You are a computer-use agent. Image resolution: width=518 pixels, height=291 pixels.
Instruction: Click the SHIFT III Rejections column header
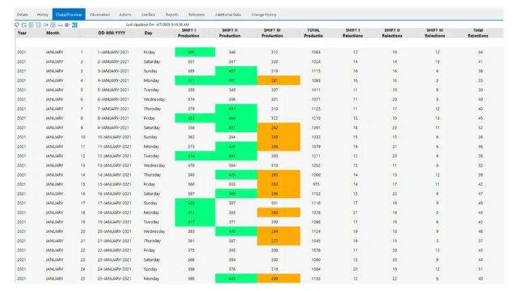point(435,33)
